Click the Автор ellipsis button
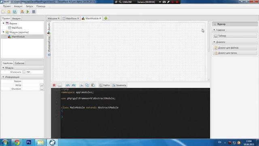The image size is (259, 146). point(42,85)
